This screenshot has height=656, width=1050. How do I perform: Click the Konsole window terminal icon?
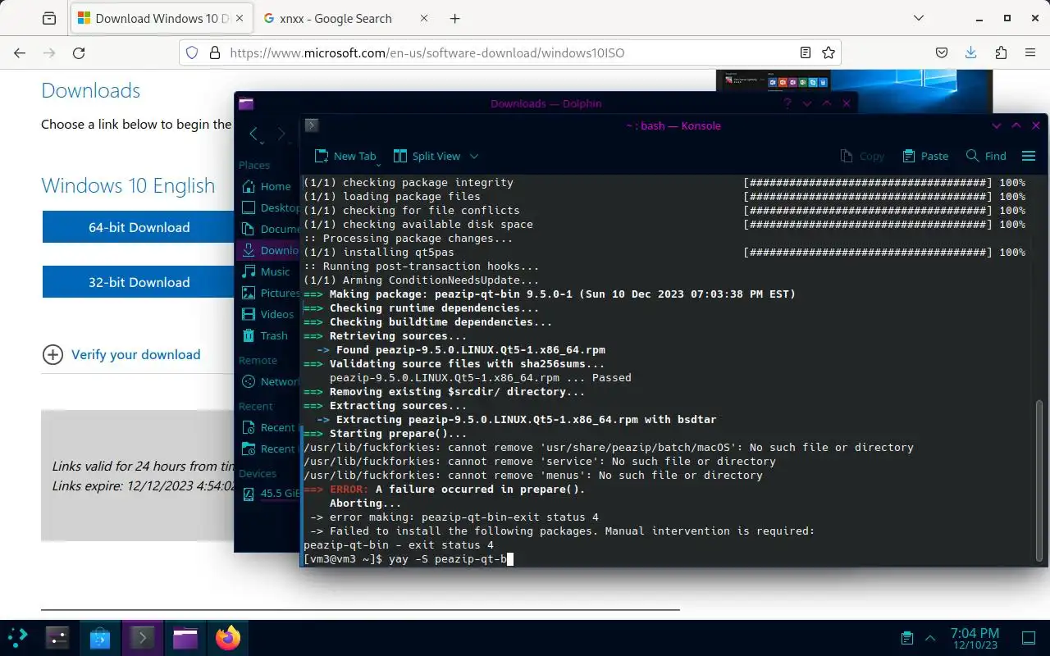click(x=312, y=125)
